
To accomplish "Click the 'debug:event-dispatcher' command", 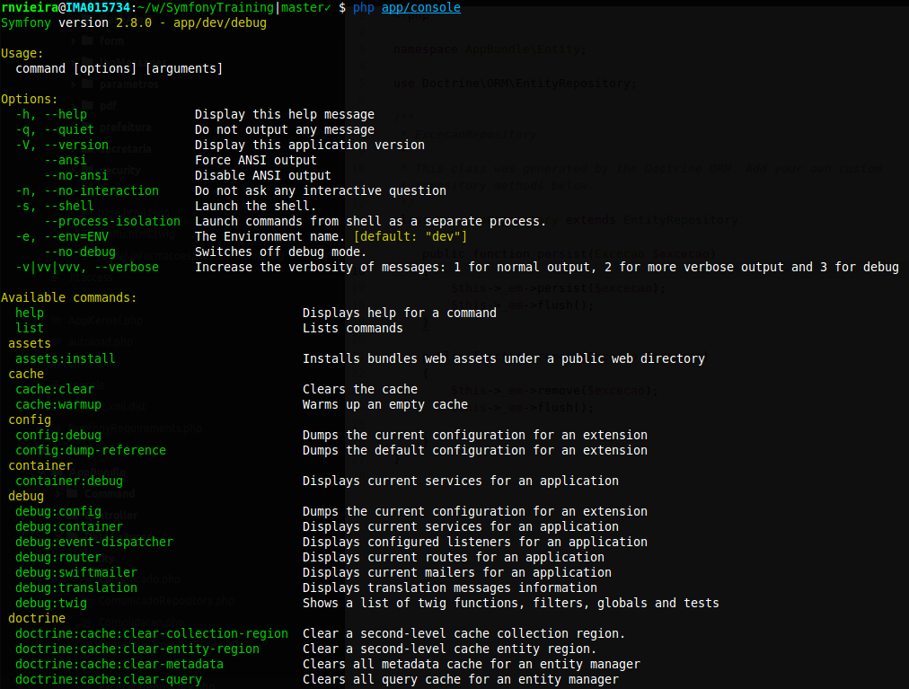I will [94, 542].
